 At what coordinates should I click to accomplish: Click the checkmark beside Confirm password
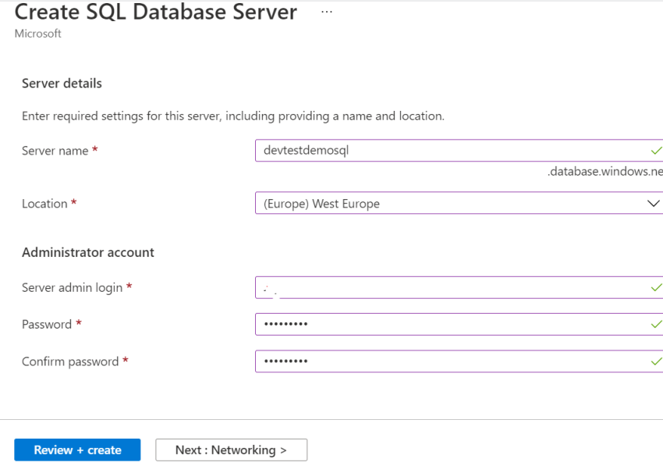click(x=658, y=361)
